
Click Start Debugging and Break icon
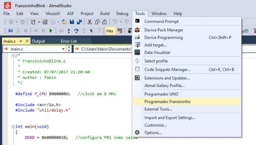[x=11, y=30]
